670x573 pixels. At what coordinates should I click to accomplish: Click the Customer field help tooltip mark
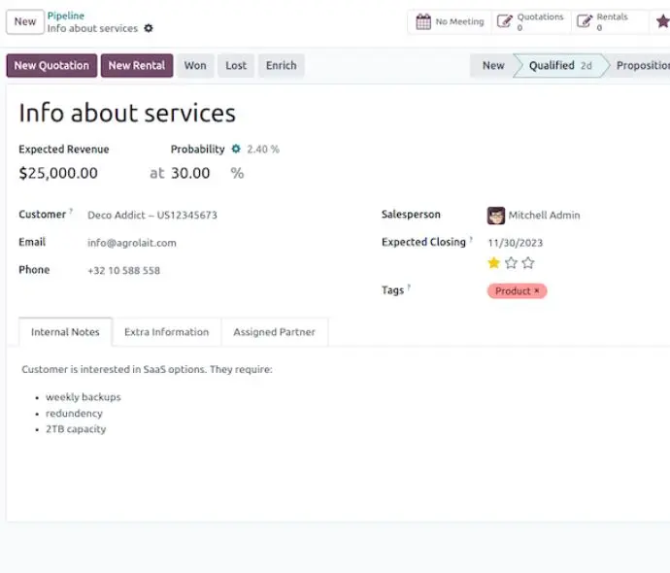[71, 211]
